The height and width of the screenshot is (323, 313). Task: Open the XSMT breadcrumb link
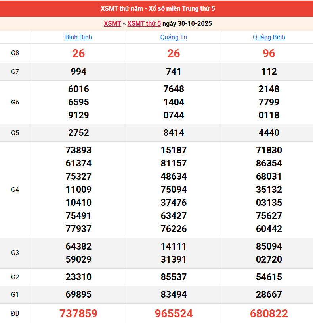pos(112,23)
